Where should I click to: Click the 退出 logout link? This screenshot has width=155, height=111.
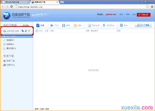pos(121,15)
